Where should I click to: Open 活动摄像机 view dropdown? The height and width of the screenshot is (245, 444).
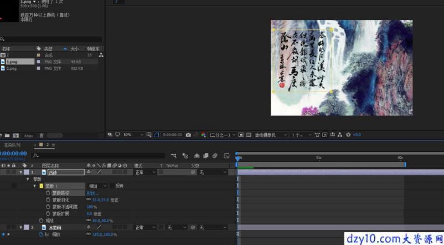click(271, 135)
